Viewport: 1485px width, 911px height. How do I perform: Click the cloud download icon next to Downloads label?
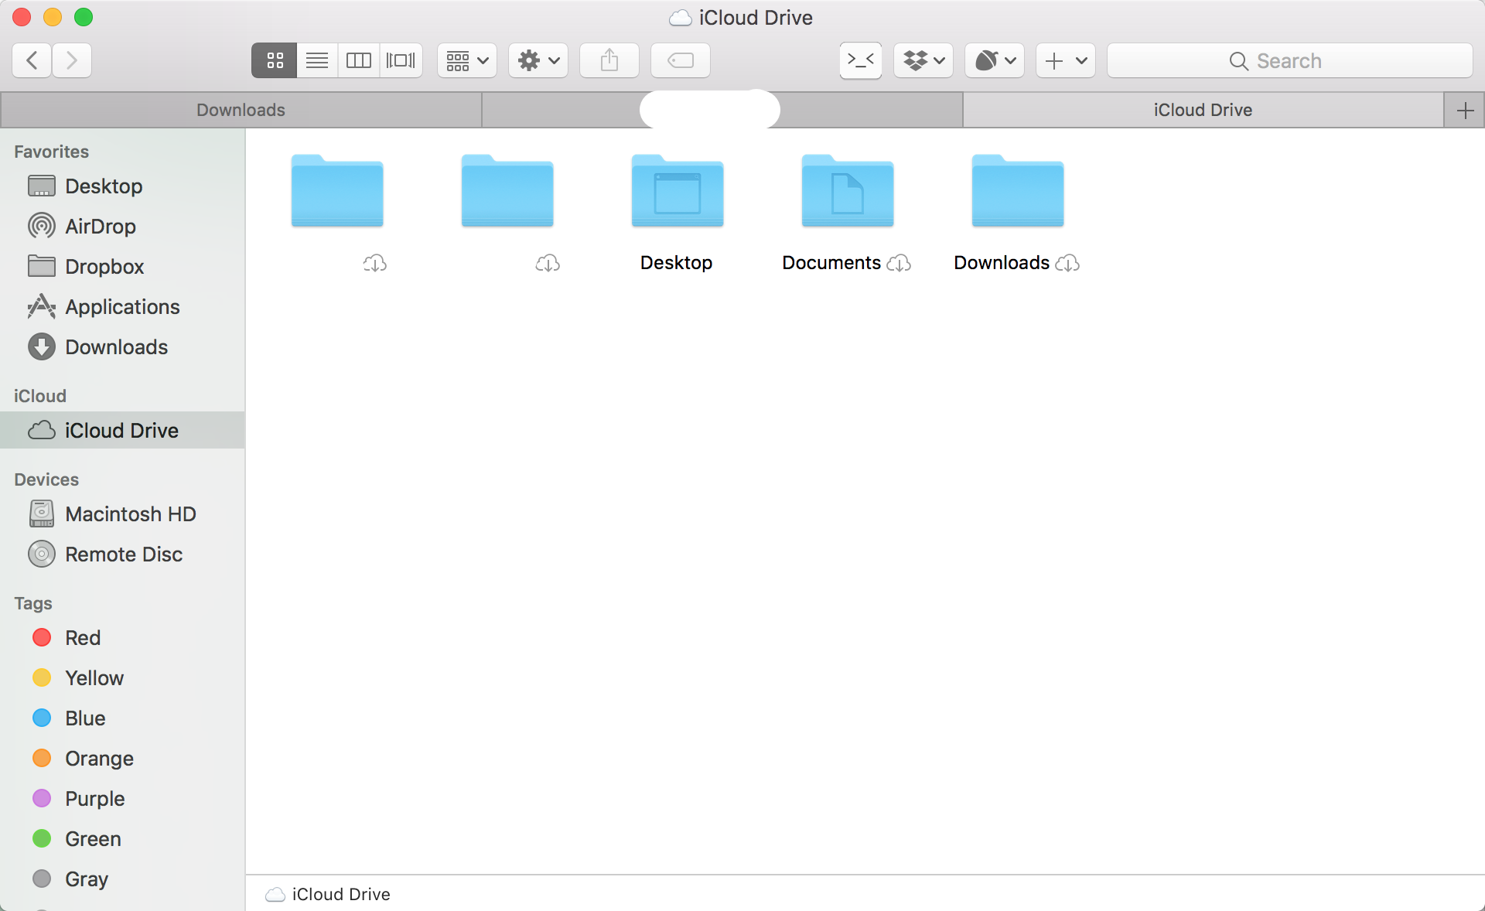pos(1067,264)
